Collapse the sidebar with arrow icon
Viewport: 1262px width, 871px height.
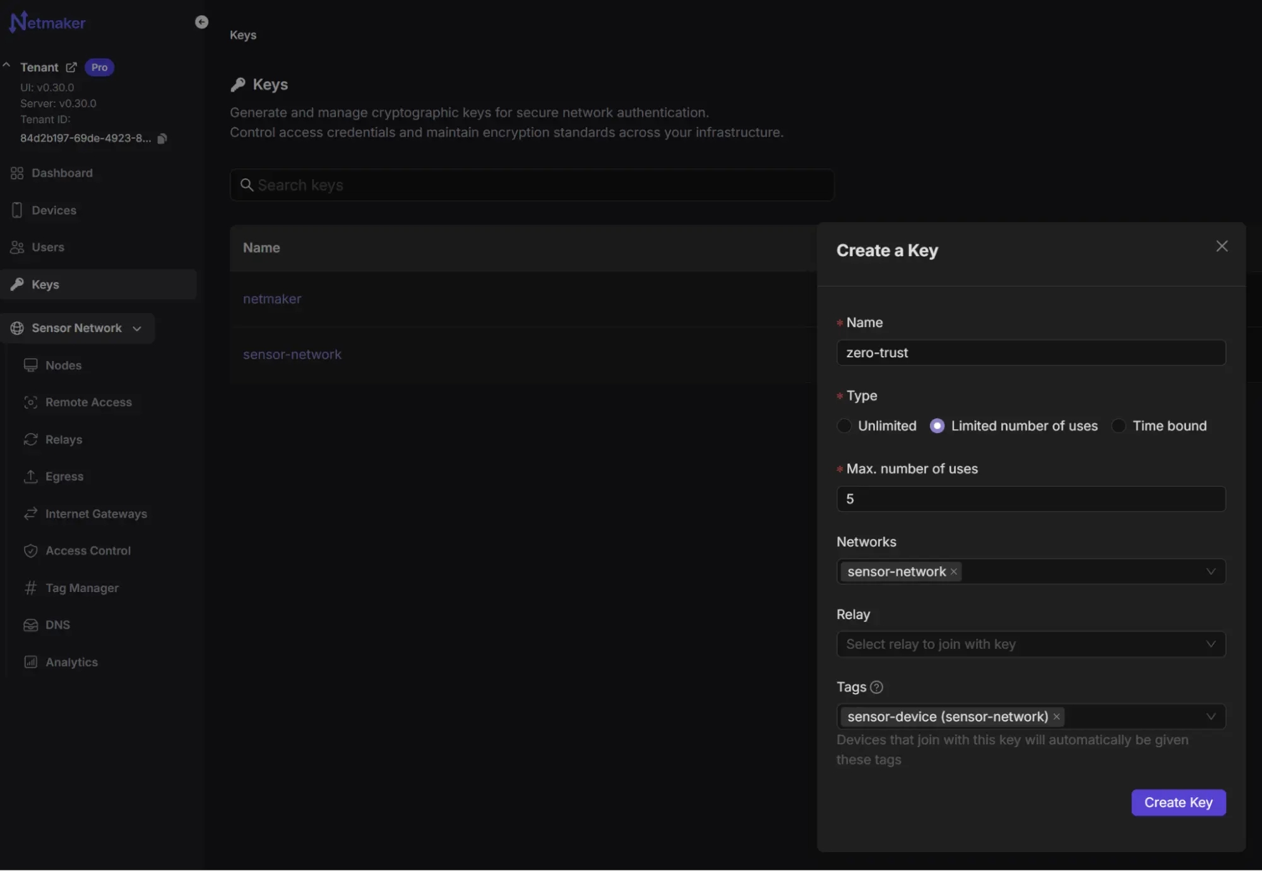click(201, 22)
